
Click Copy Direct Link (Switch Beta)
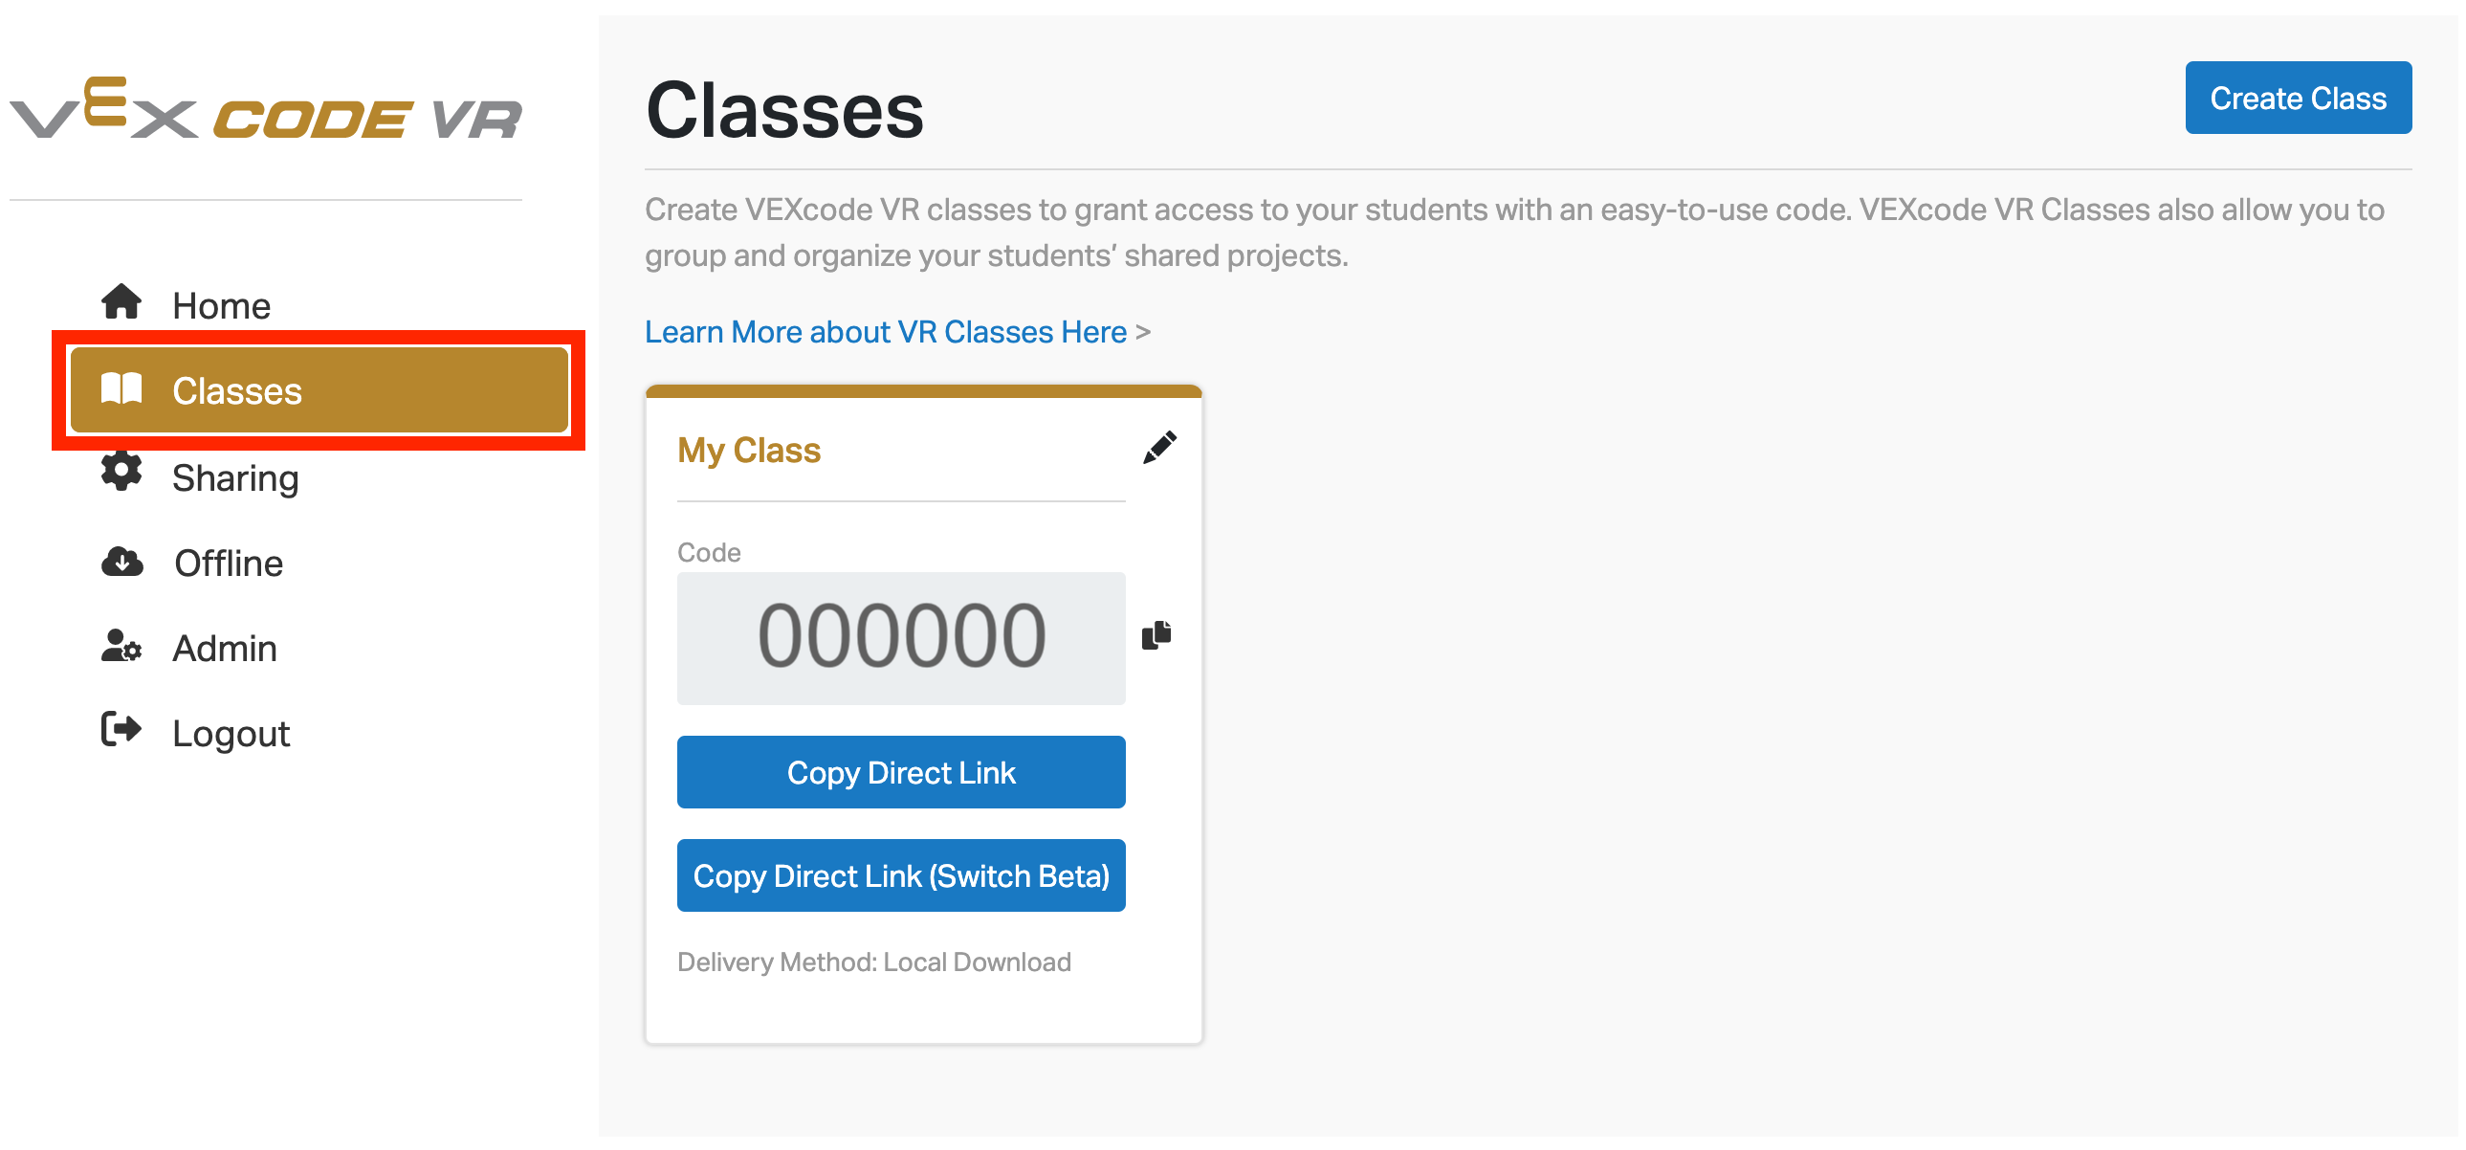[901, 875]
